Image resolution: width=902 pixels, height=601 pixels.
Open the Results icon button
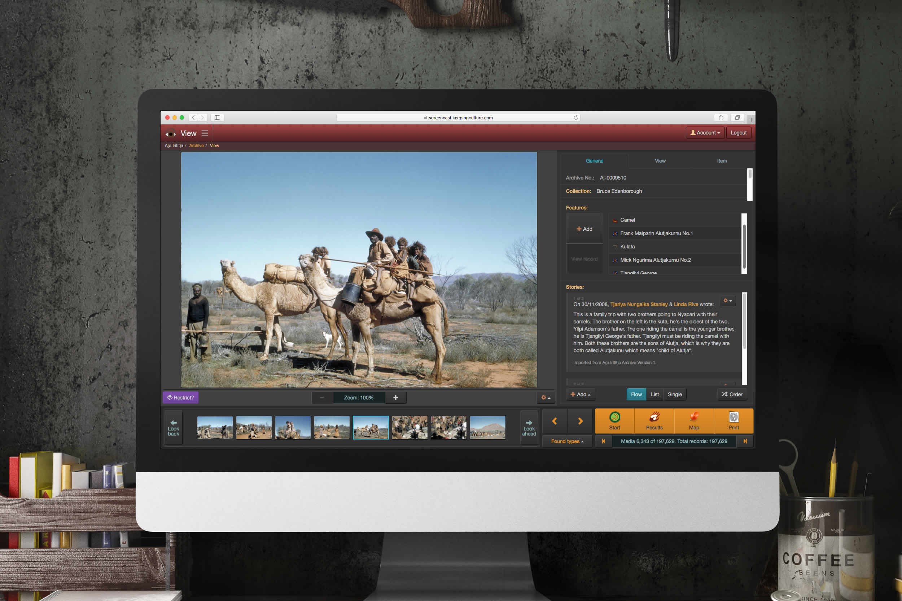click(654, 417)
